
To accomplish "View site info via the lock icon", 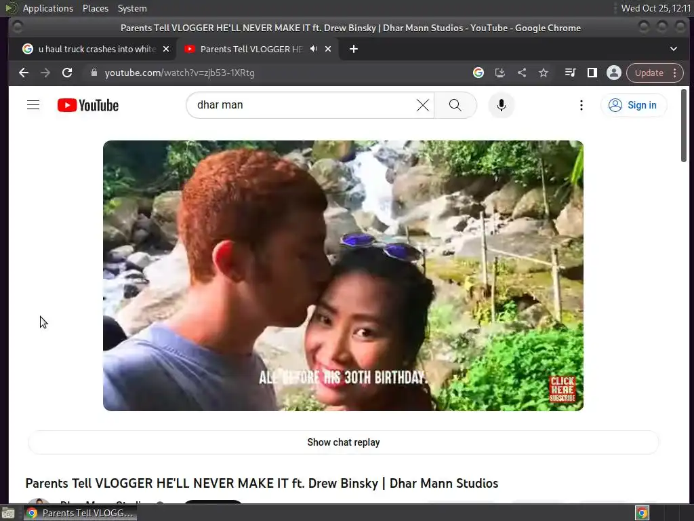I will [94, 73].
